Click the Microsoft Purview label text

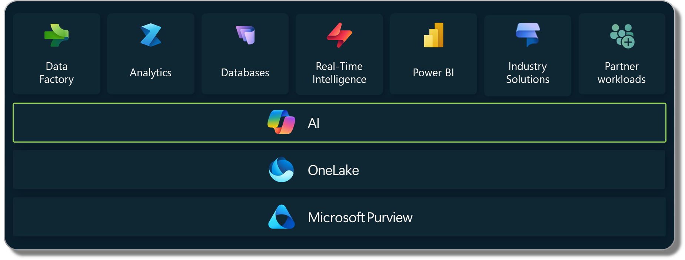point(360,217)
